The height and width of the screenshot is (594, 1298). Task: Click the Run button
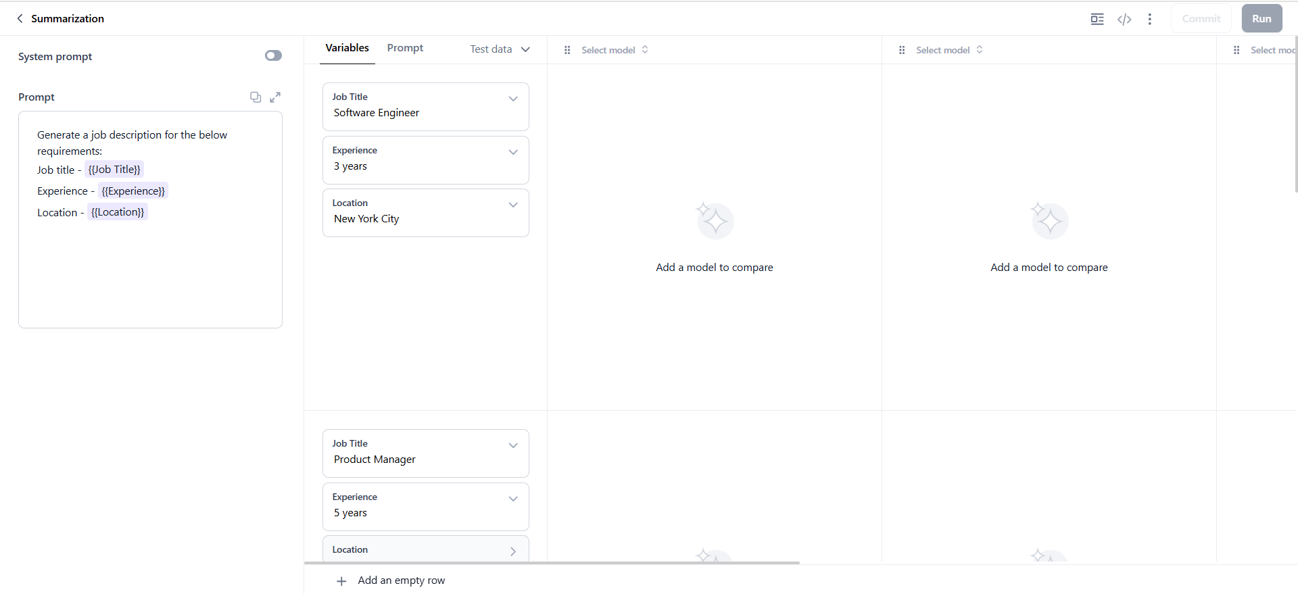pos(1261,19)
